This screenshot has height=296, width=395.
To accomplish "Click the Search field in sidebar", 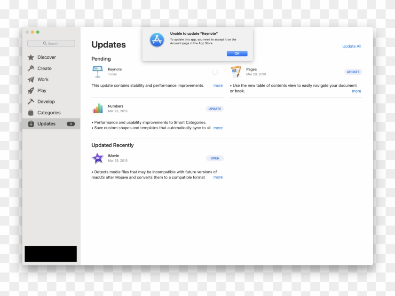I will point(51,44).
